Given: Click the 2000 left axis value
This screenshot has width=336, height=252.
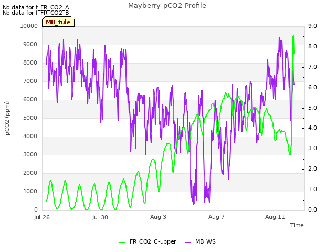Looking at the screenshot, I should [30, 173].
